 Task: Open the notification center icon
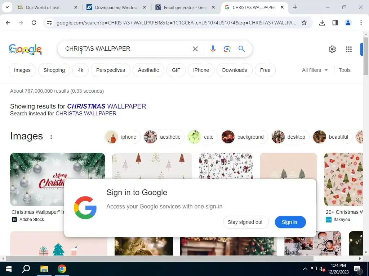tap(357, 269)
